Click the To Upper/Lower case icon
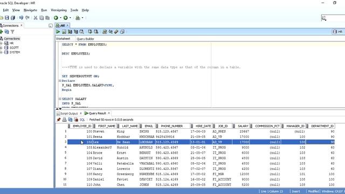Image resolution: width=345 pixels, height=194 pixels. [x=111, y=32]
